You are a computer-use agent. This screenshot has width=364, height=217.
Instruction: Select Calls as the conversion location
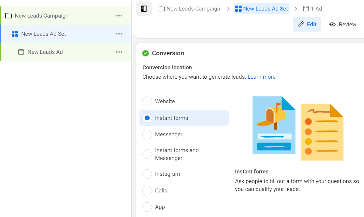[x=147, y=190]
